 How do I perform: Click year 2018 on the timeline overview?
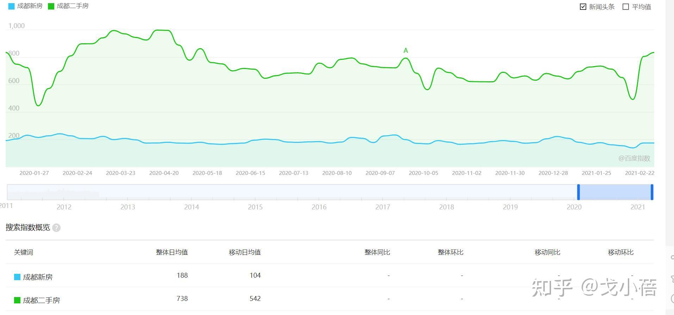446,207
